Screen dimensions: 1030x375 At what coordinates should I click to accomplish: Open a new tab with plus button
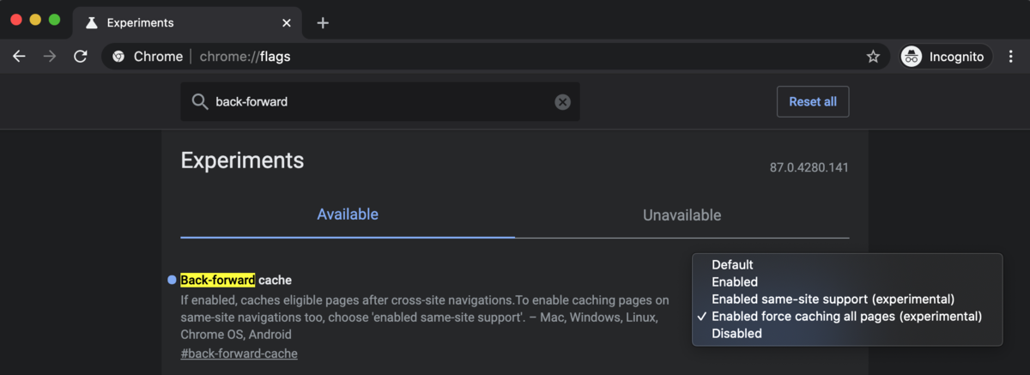(x=323, y=23)
